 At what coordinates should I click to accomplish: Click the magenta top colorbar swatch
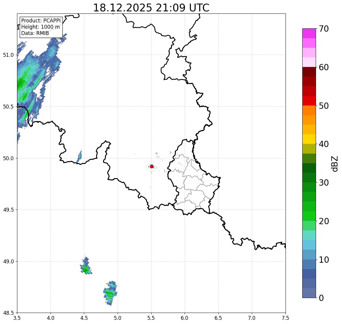[309, 33]
